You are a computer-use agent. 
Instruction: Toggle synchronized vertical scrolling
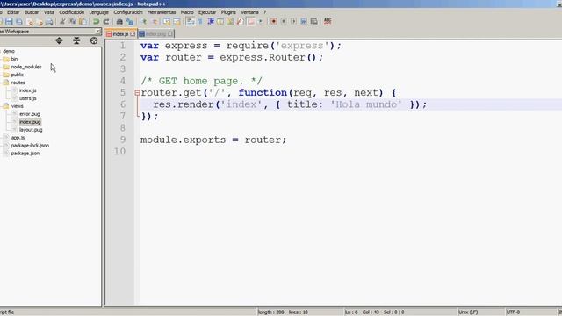[x=167, y=21]
